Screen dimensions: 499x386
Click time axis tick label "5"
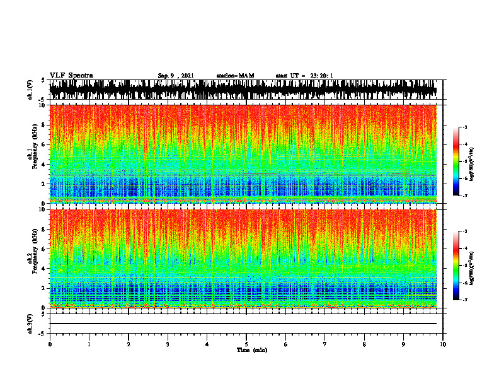pos(246,344)
